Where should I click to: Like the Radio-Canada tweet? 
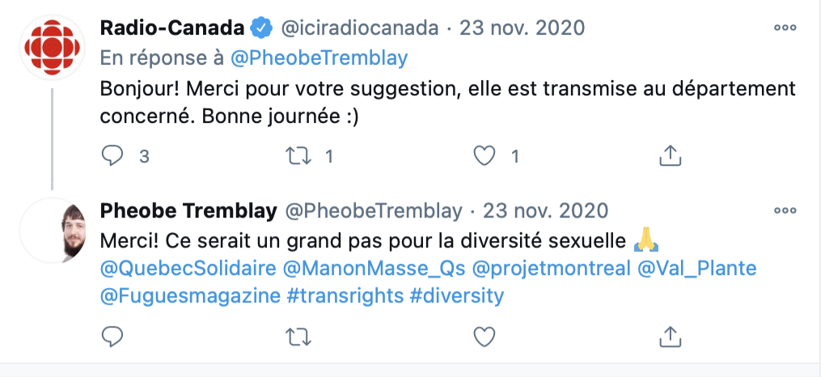click(x=484, y=156)
